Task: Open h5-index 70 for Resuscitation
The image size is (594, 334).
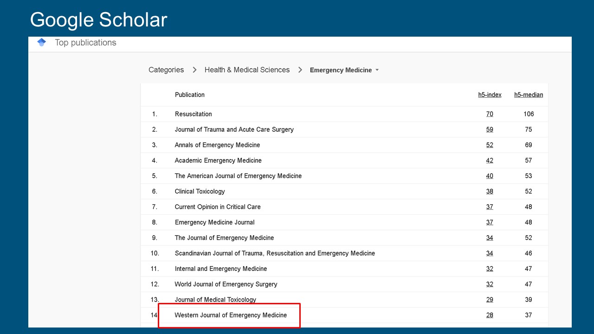Action: click(x=490, y=114)
